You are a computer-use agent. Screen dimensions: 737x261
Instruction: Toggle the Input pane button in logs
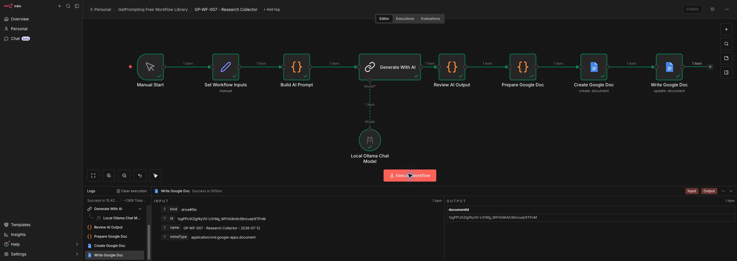[x=692, y=191]
